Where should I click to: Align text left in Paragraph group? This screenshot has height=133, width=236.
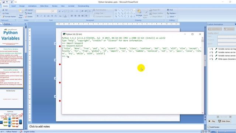click(x=72, y=16)
